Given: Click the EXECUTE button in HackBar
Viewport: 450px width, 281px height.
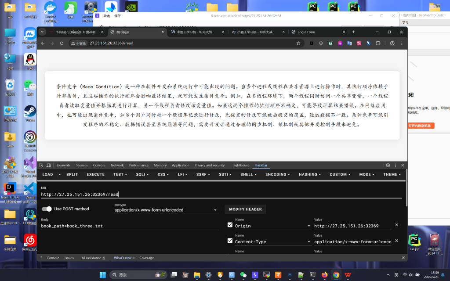Looking at the screenshot, I should pyautogui.click(x=95, y=174).
